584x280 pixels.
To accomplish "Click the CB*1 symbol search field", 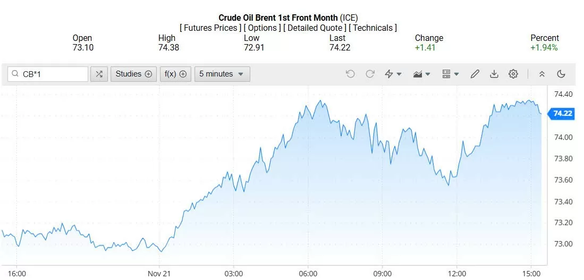I will (x=53, y=74).
